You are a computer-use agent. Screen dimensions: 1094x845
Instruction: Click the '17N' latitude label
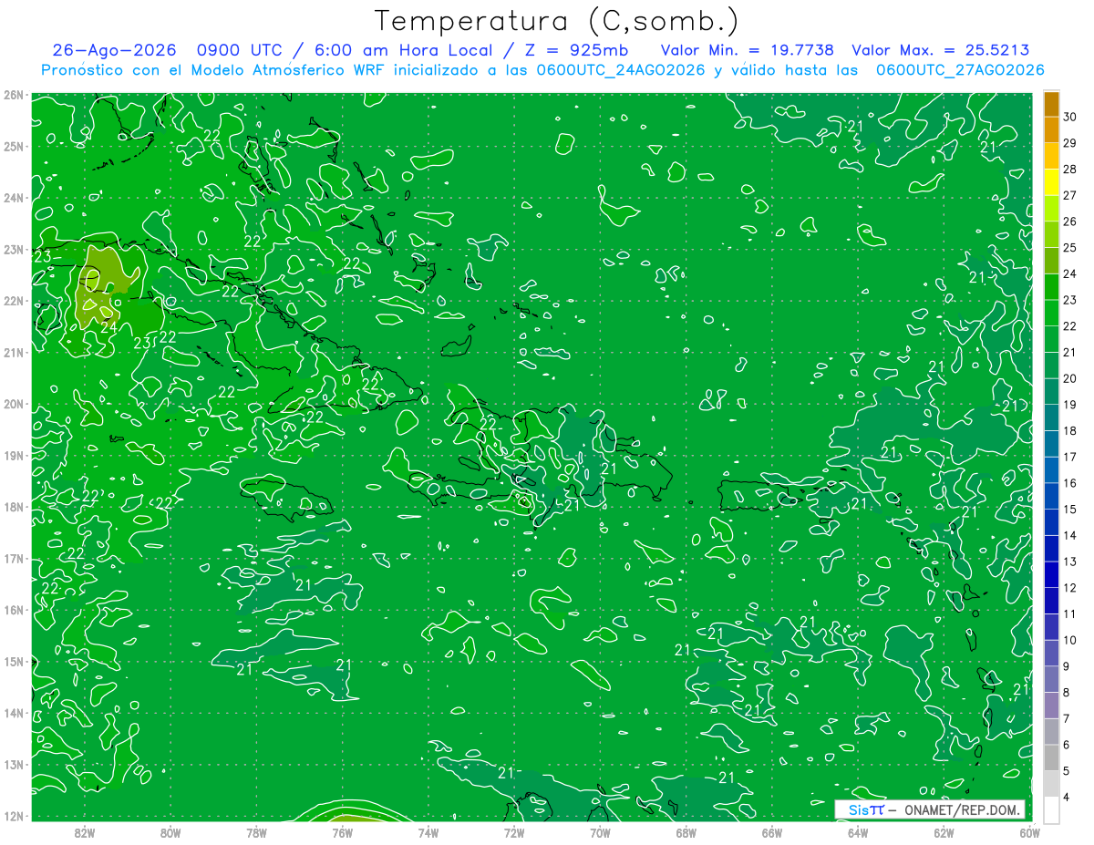click(x=13, y=558)
